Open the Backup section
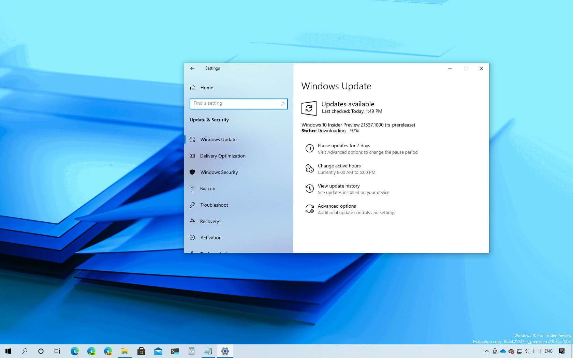Screen dimensions: 573x358 [x=208, y=189]
